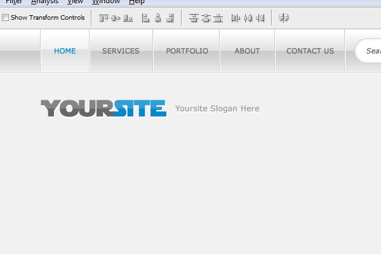Click the "Yoursite Slogan Here" text
This screenshot has height=254, width=381.
(x=217, y=109)
